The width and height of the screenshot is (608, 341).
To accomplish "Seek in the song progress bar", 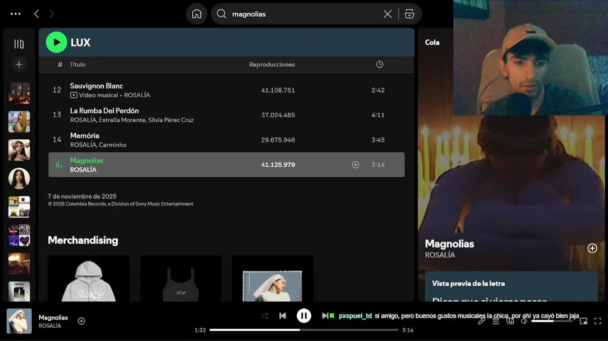I will click(x=304, y=330).
